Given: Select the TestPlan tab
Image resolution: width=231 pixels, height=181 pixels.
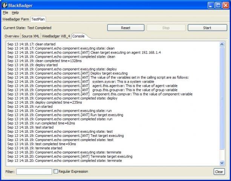Looking at the screenshot, I should coord(38,19).
